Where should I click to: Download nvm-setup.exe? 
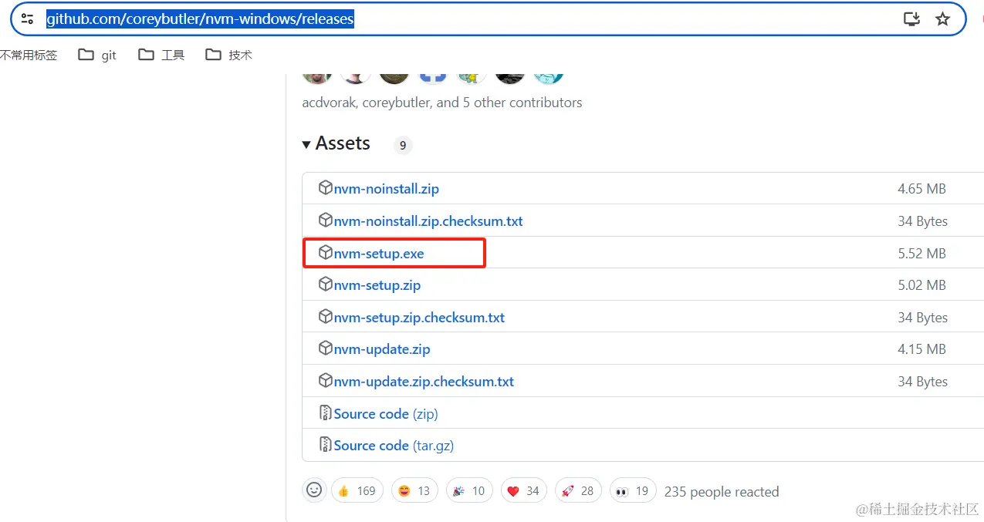click(x=379, y=254)
